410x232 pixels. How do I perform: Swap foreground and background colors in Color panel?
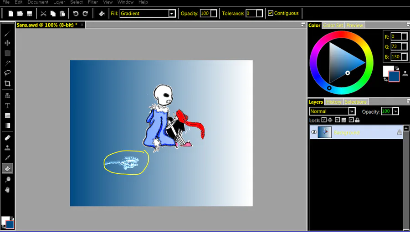(386, 79)
